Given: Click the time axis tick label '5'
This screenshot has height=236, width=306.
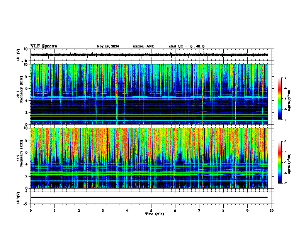Looking at the screenshot, I should 151,211.
